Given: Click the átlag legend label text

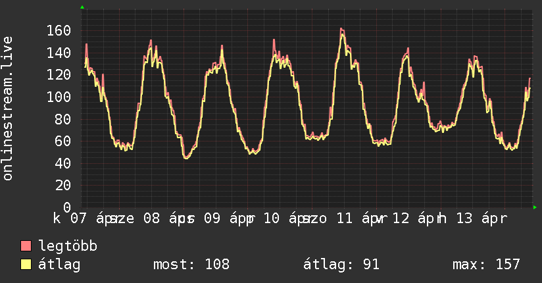Looking at the screenshot, I should pos(59,265).
